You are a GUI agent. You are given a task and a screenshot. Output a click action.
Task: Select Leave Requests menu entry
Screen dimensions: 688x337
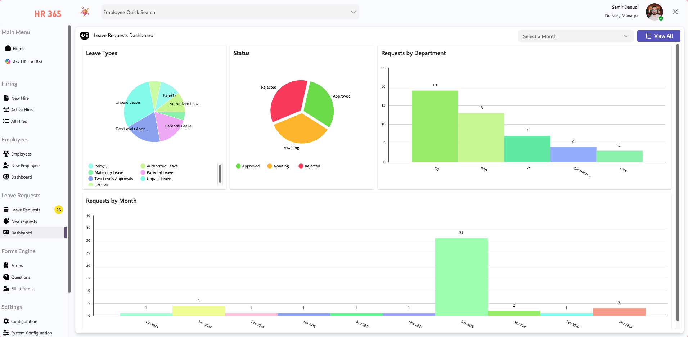(x=26, y=210)
